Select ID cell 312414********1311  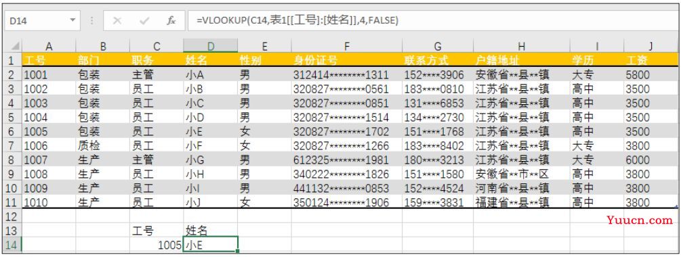point(346,74)
